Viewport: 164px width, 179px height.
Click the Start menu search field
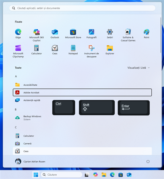(82, 8)
